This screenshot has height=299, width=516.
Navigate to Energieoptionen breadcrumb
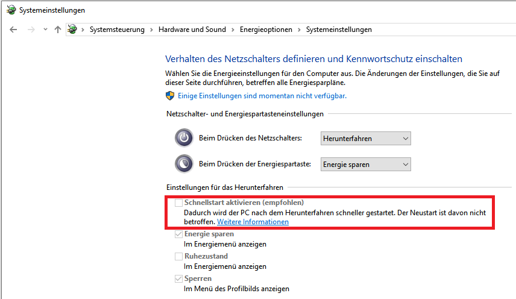click(266, 30)
